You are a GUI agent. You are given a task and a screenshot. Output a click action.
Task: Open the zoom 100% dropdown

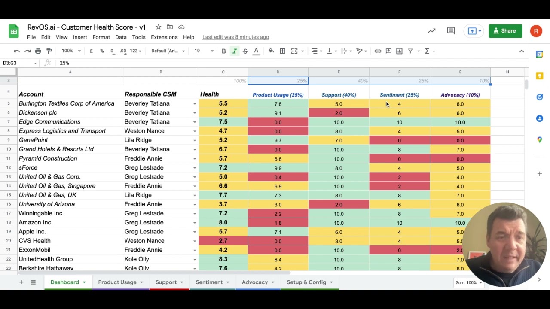(x=71, y=51)
